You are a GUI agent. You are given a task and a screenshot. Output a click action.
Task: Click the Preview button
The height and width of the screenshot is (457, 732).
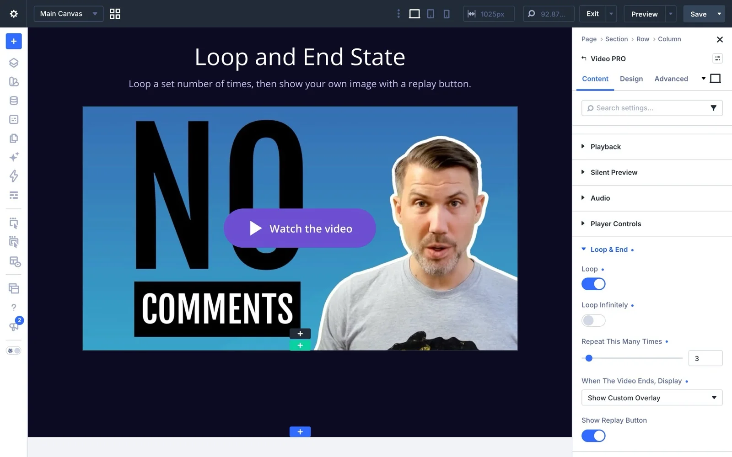pos(644,14)
